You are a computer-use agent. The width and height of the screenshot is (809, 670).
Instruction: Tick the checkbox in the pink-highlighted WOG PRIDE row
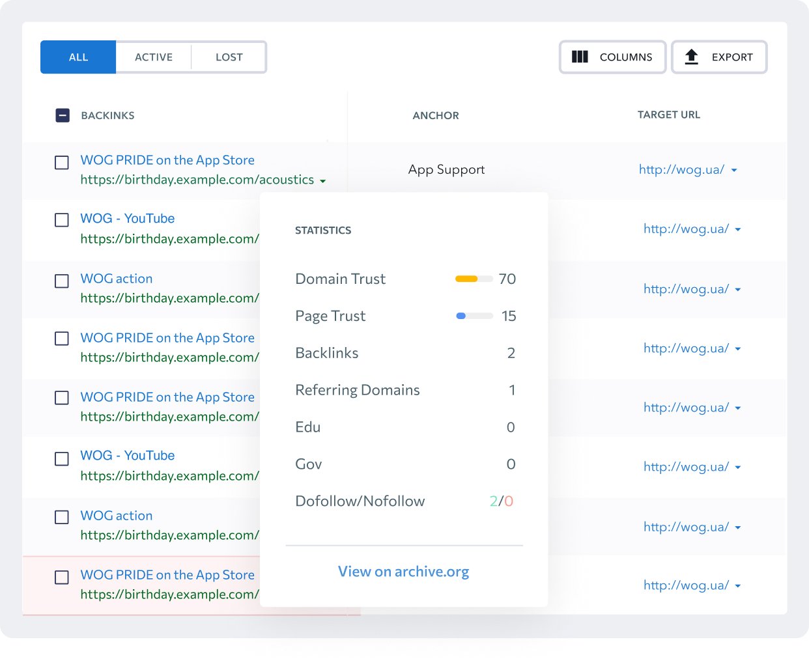(x=62, y=578)
